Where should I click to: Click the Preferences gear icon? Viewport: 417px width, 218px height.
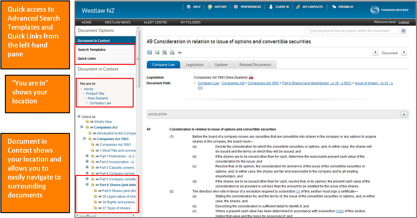click(236, 7)
